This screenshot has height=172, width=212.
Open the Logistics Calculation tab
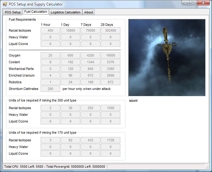click(66, 12)
